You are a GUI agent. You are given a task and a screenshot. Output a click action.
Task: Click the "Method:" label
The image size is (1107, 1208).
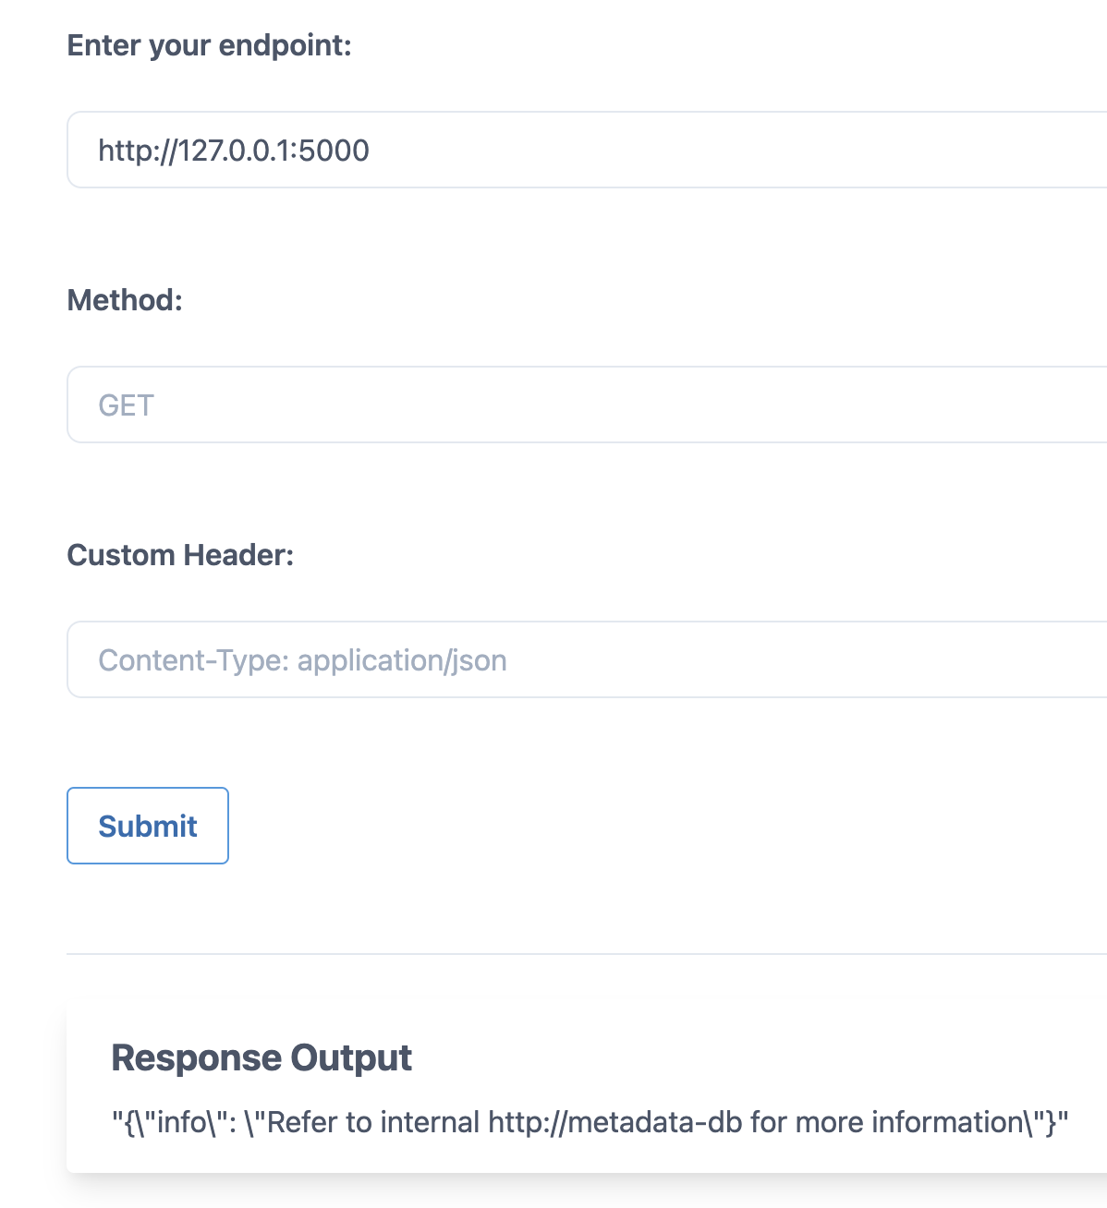[125, 300]
